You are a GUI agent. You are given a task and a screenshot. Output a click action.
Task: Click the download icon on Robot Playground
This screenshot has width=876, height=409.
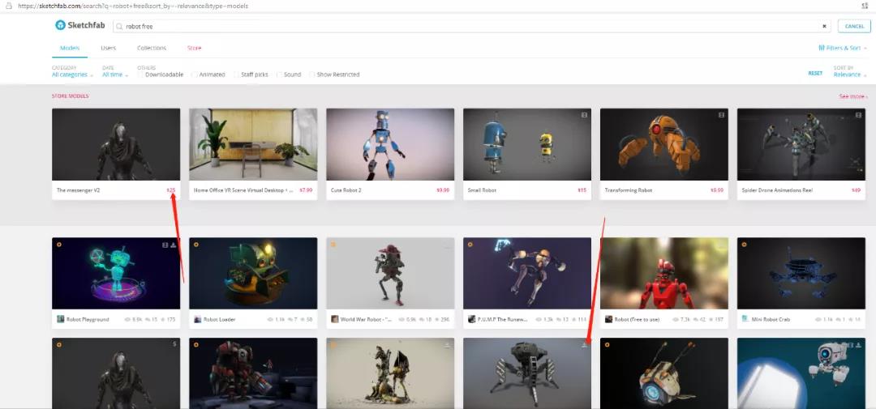pos(174,244)
